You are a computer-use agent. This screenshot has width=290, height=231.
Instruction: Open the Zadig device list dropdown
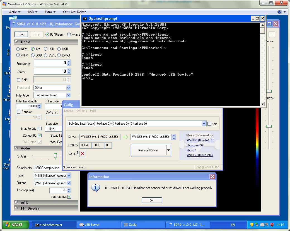[204, 124]
